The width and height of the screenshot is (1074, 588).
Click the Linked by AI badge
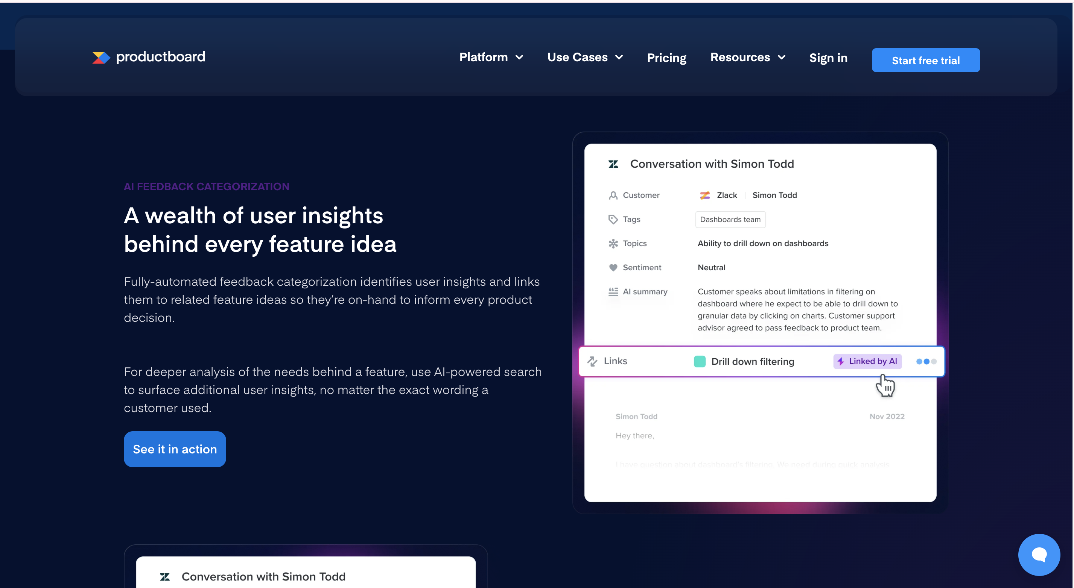[867, 361]
